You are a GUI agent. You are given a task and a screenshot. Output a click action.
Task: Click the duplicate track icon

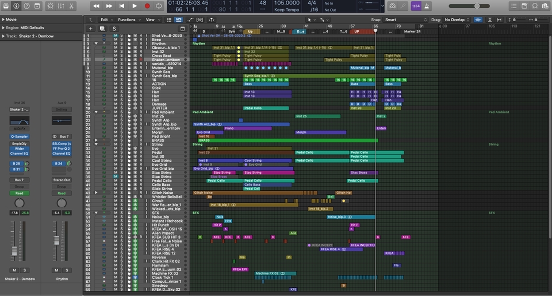click(x=102, y=29)
